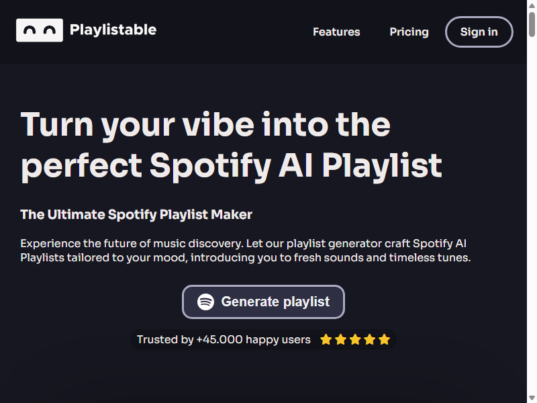Click 'The Ultimate Spotify Playlist Maker' subheading

[x=136, y=214]
